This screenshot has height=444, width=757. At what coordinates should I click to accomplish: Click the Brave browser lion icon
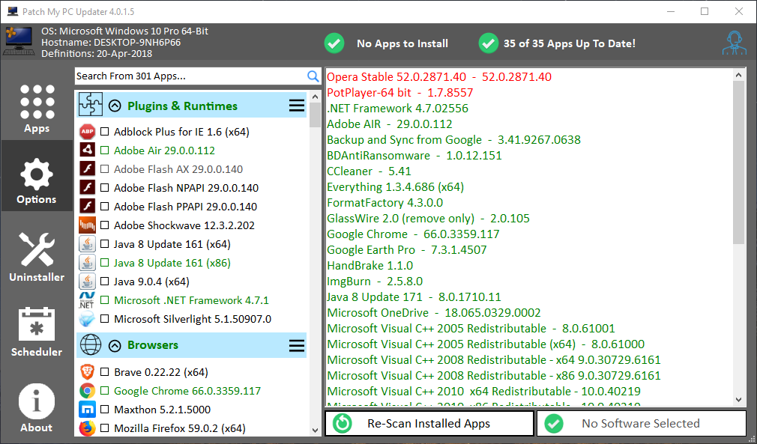coord(88,372)
